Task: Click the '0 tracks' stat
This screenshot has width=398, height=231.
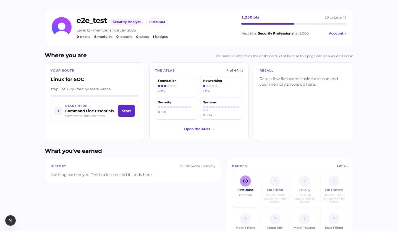Action: (x=83, y=37)
